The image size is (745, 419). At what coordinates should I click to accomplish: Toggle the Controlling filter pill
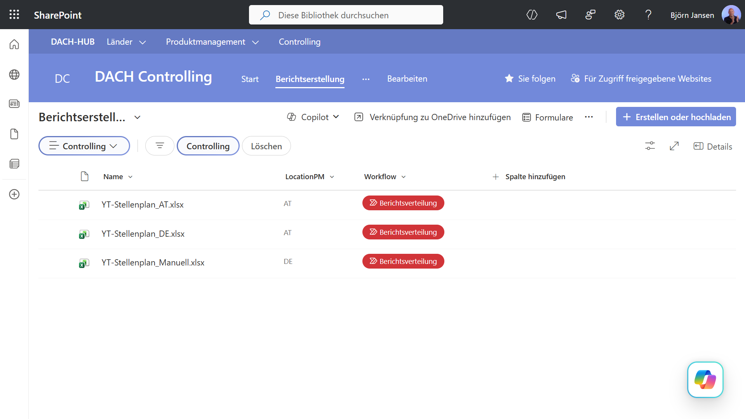point(208,146)
